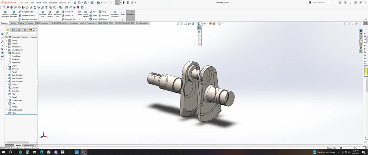Open the Save dropdown arrow
The height and width of the screenshot is (155, 368).
(94, 3)
